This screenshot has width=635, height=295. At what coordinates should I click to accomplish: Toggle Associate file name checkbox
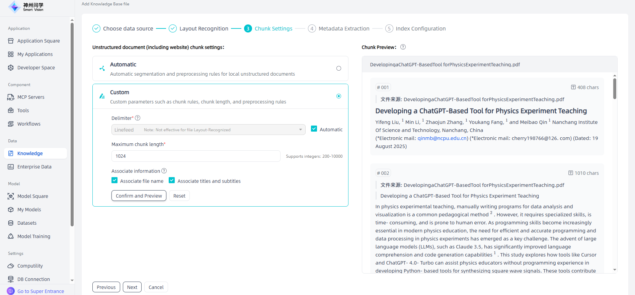click(x=114, y=180)
